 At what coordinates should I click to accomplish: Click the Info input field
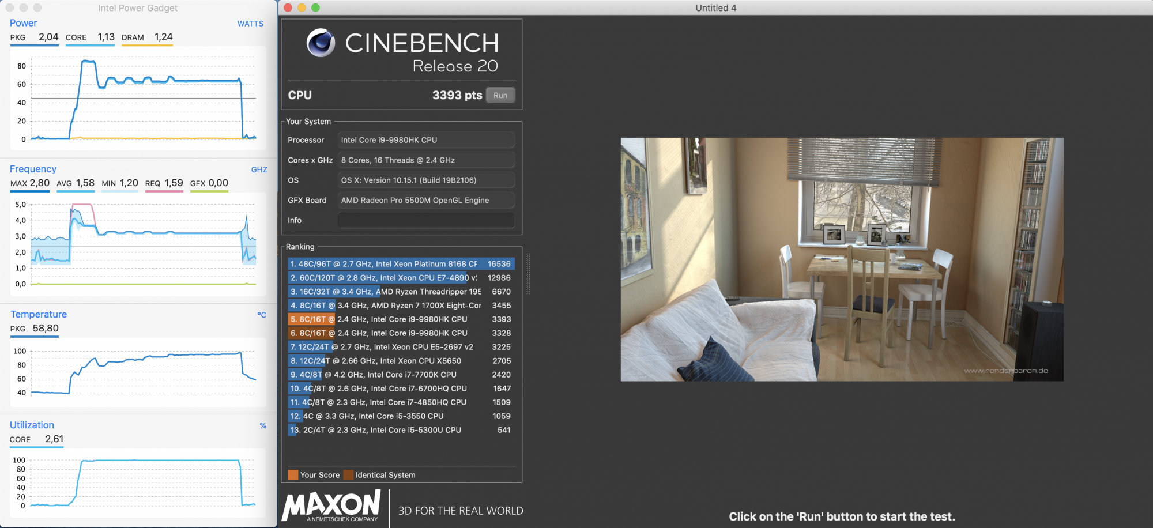point(426,220)
